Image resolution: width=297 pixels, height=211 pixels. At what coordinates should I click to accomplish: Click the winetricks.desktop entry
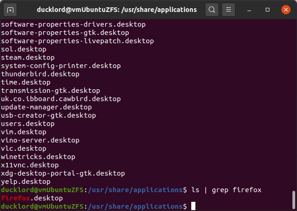pos(38,157)
